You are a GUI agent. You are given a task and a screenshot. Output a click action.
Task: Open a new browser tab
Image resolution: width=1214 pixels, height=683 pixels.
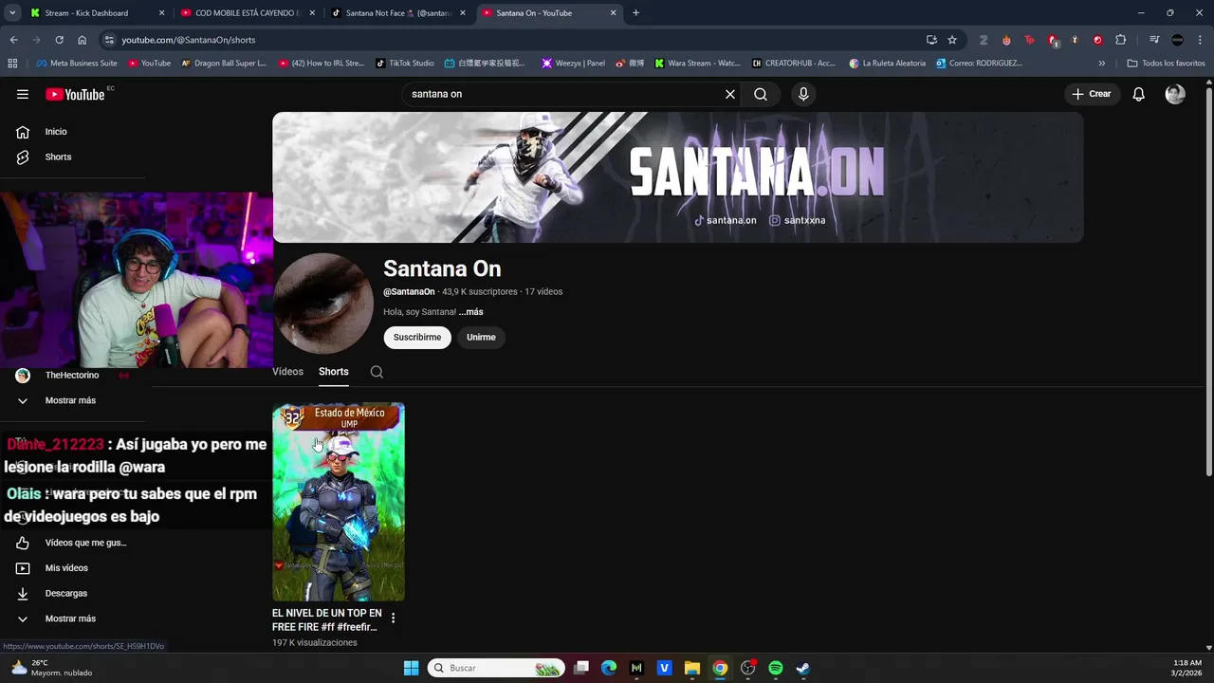(635, 13)
